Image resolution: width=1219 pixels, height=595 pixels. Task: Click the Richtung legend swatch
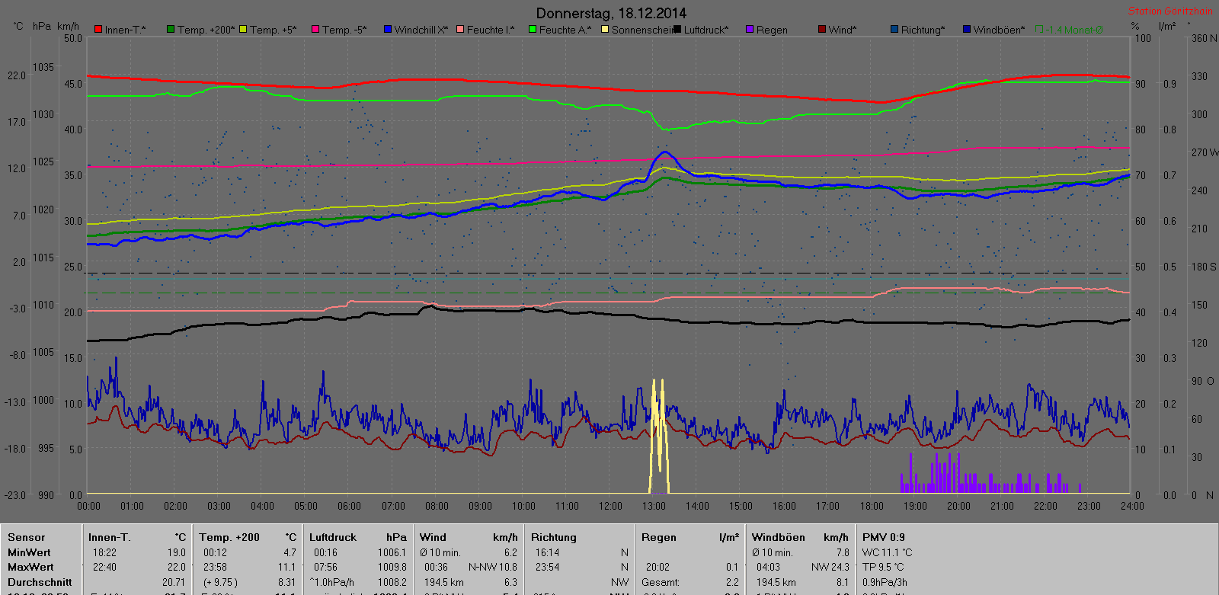894,30
